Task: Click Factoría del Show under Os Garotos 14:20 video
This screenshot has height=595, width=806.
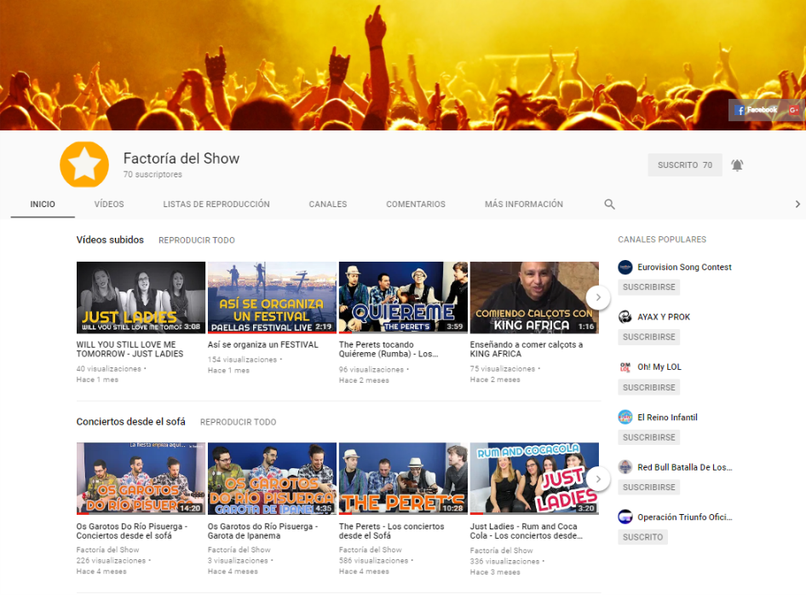Action: pyautogui.click(x=107, y=550)
